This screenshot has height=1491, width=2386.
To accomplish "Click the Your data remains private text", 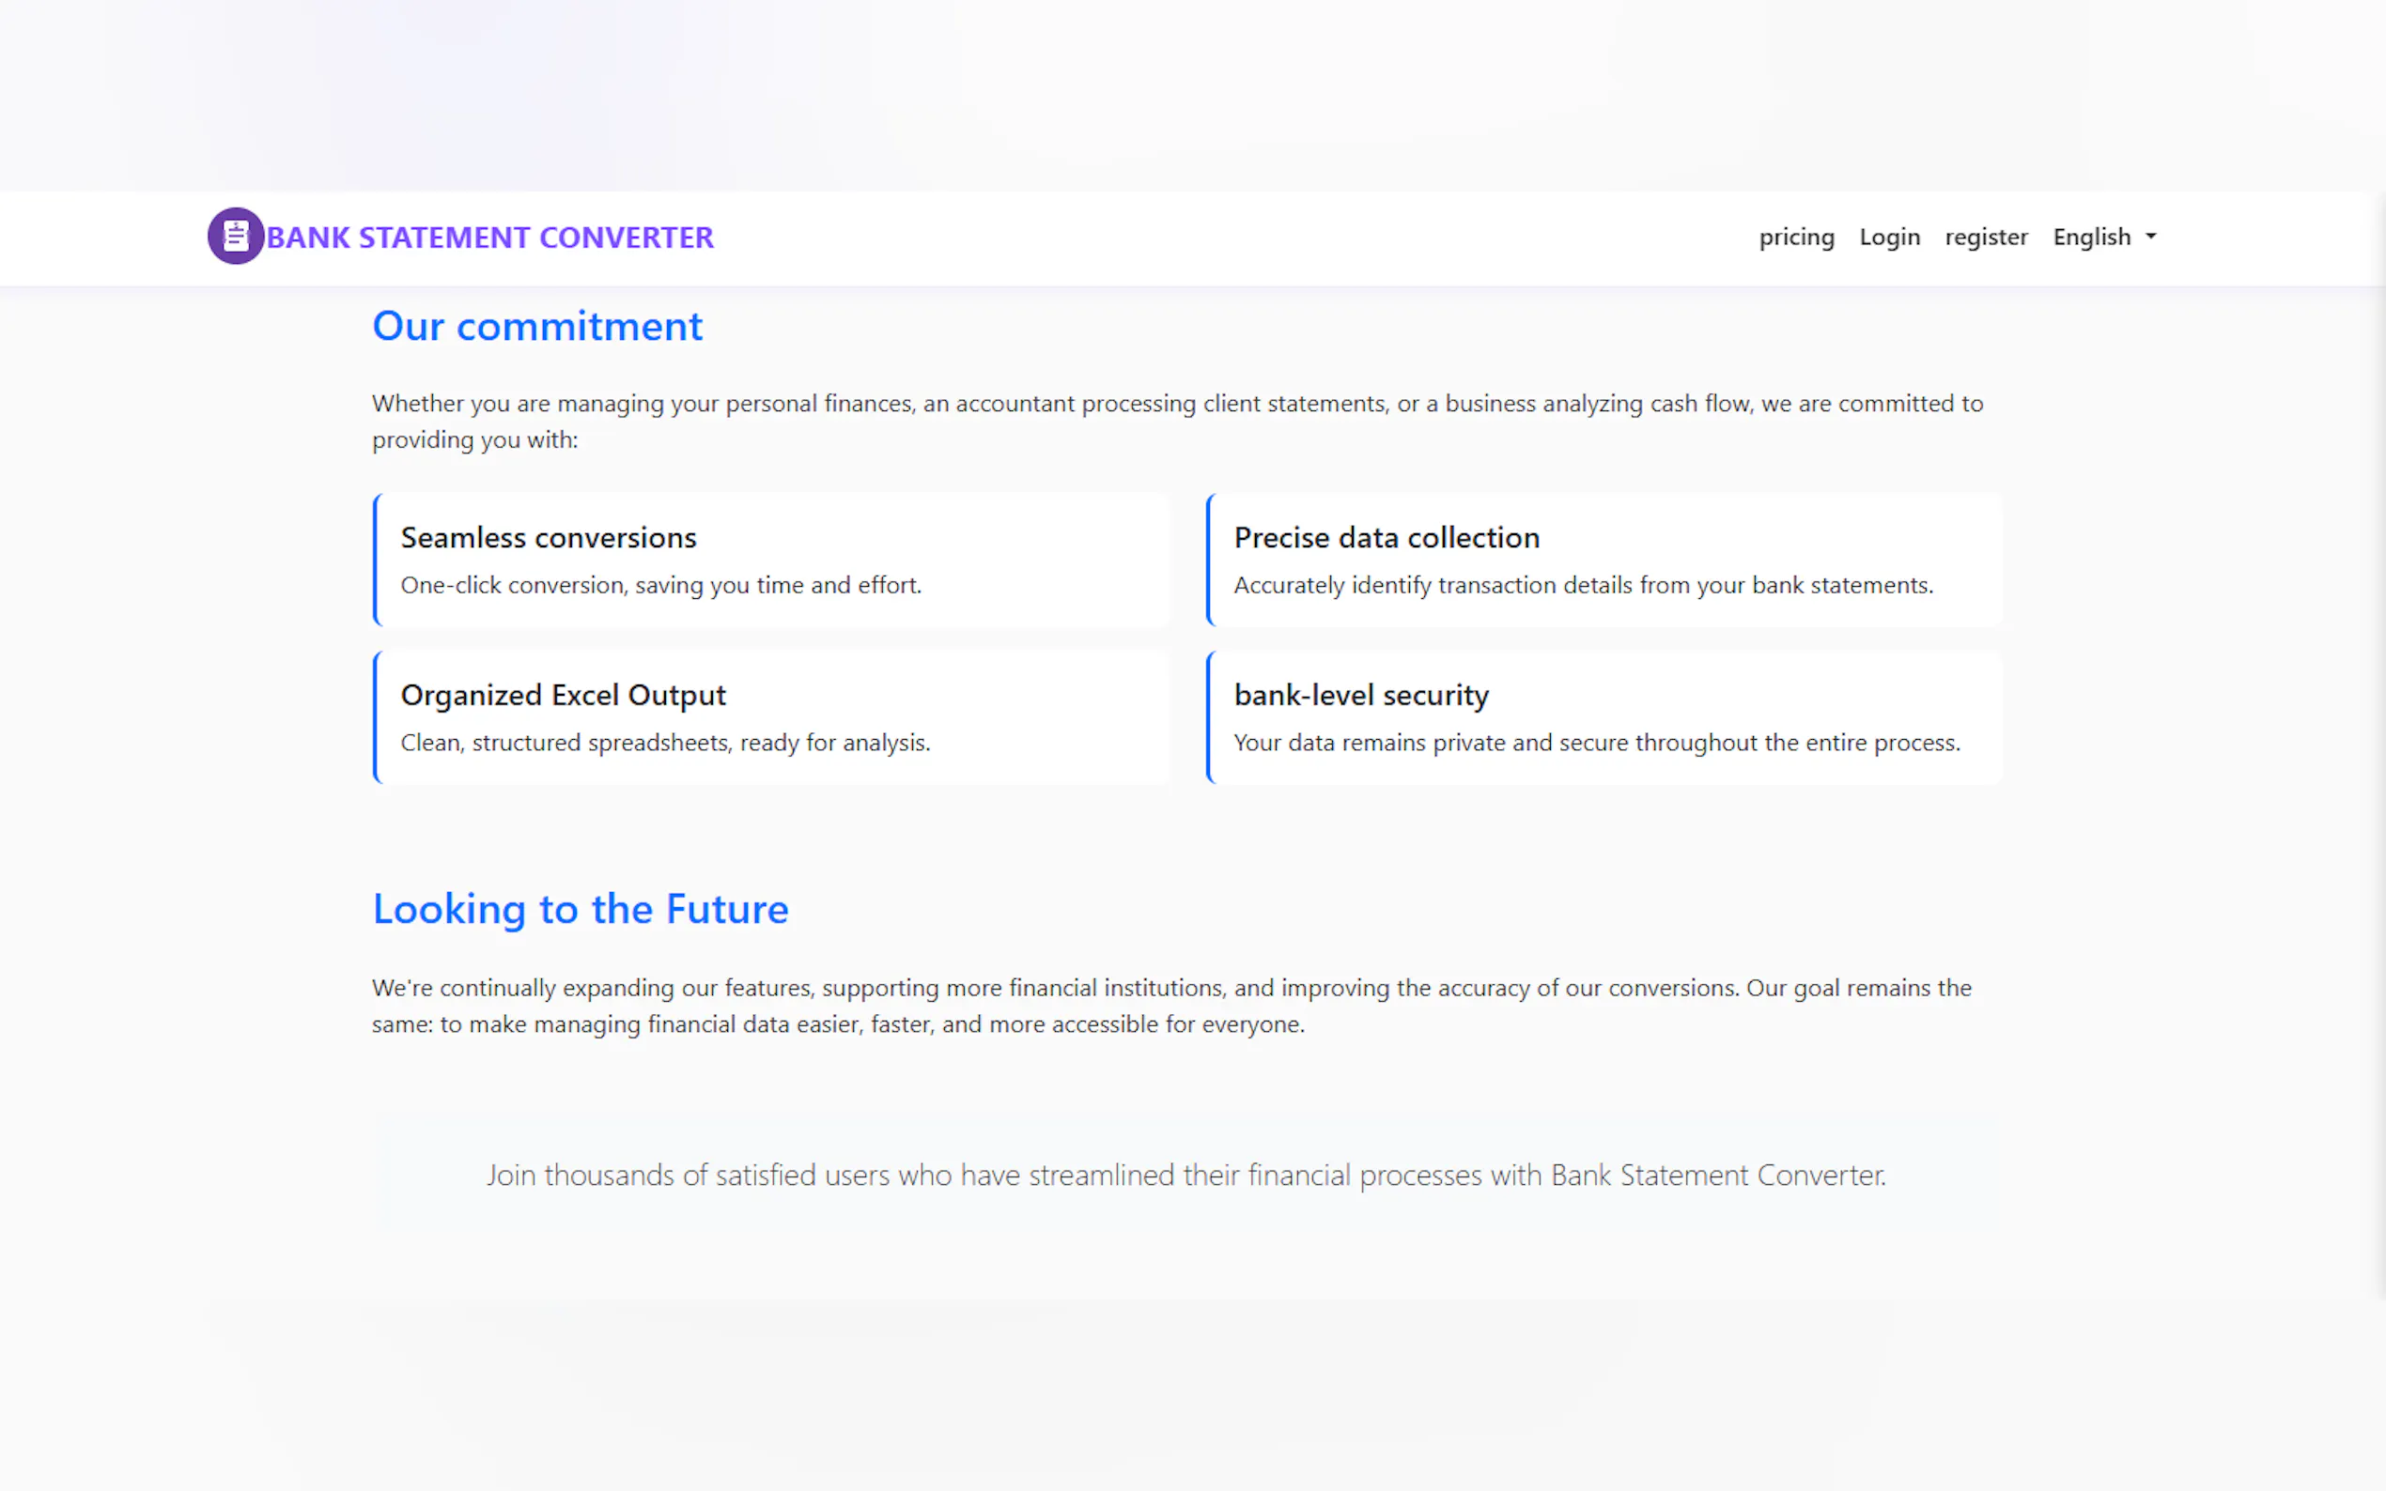I will 1596,743.
